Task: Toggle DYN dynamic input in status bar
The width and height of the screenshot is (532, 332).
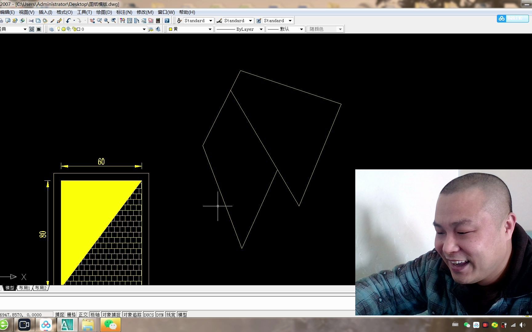Action: click(160, 314)
